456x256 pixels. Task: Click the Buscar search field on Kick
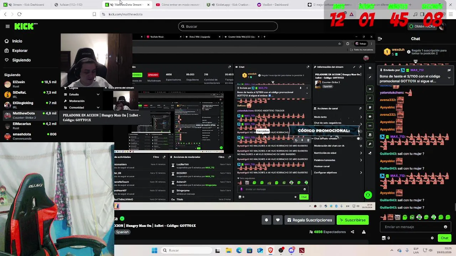tap(228, 26)
